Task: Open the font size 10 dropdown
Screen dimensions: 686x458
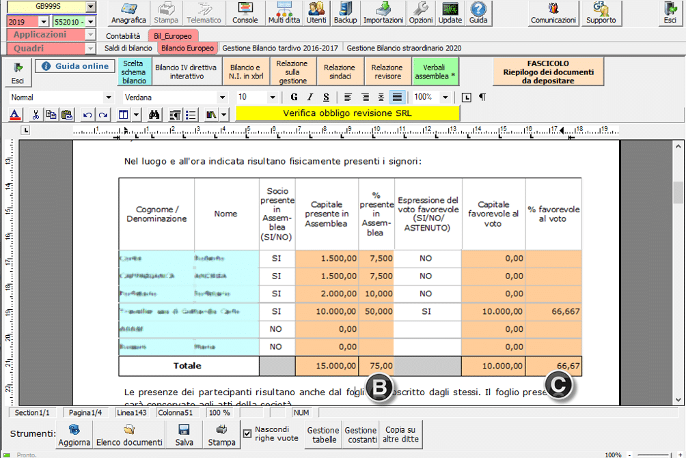Action: click(273, 98)
